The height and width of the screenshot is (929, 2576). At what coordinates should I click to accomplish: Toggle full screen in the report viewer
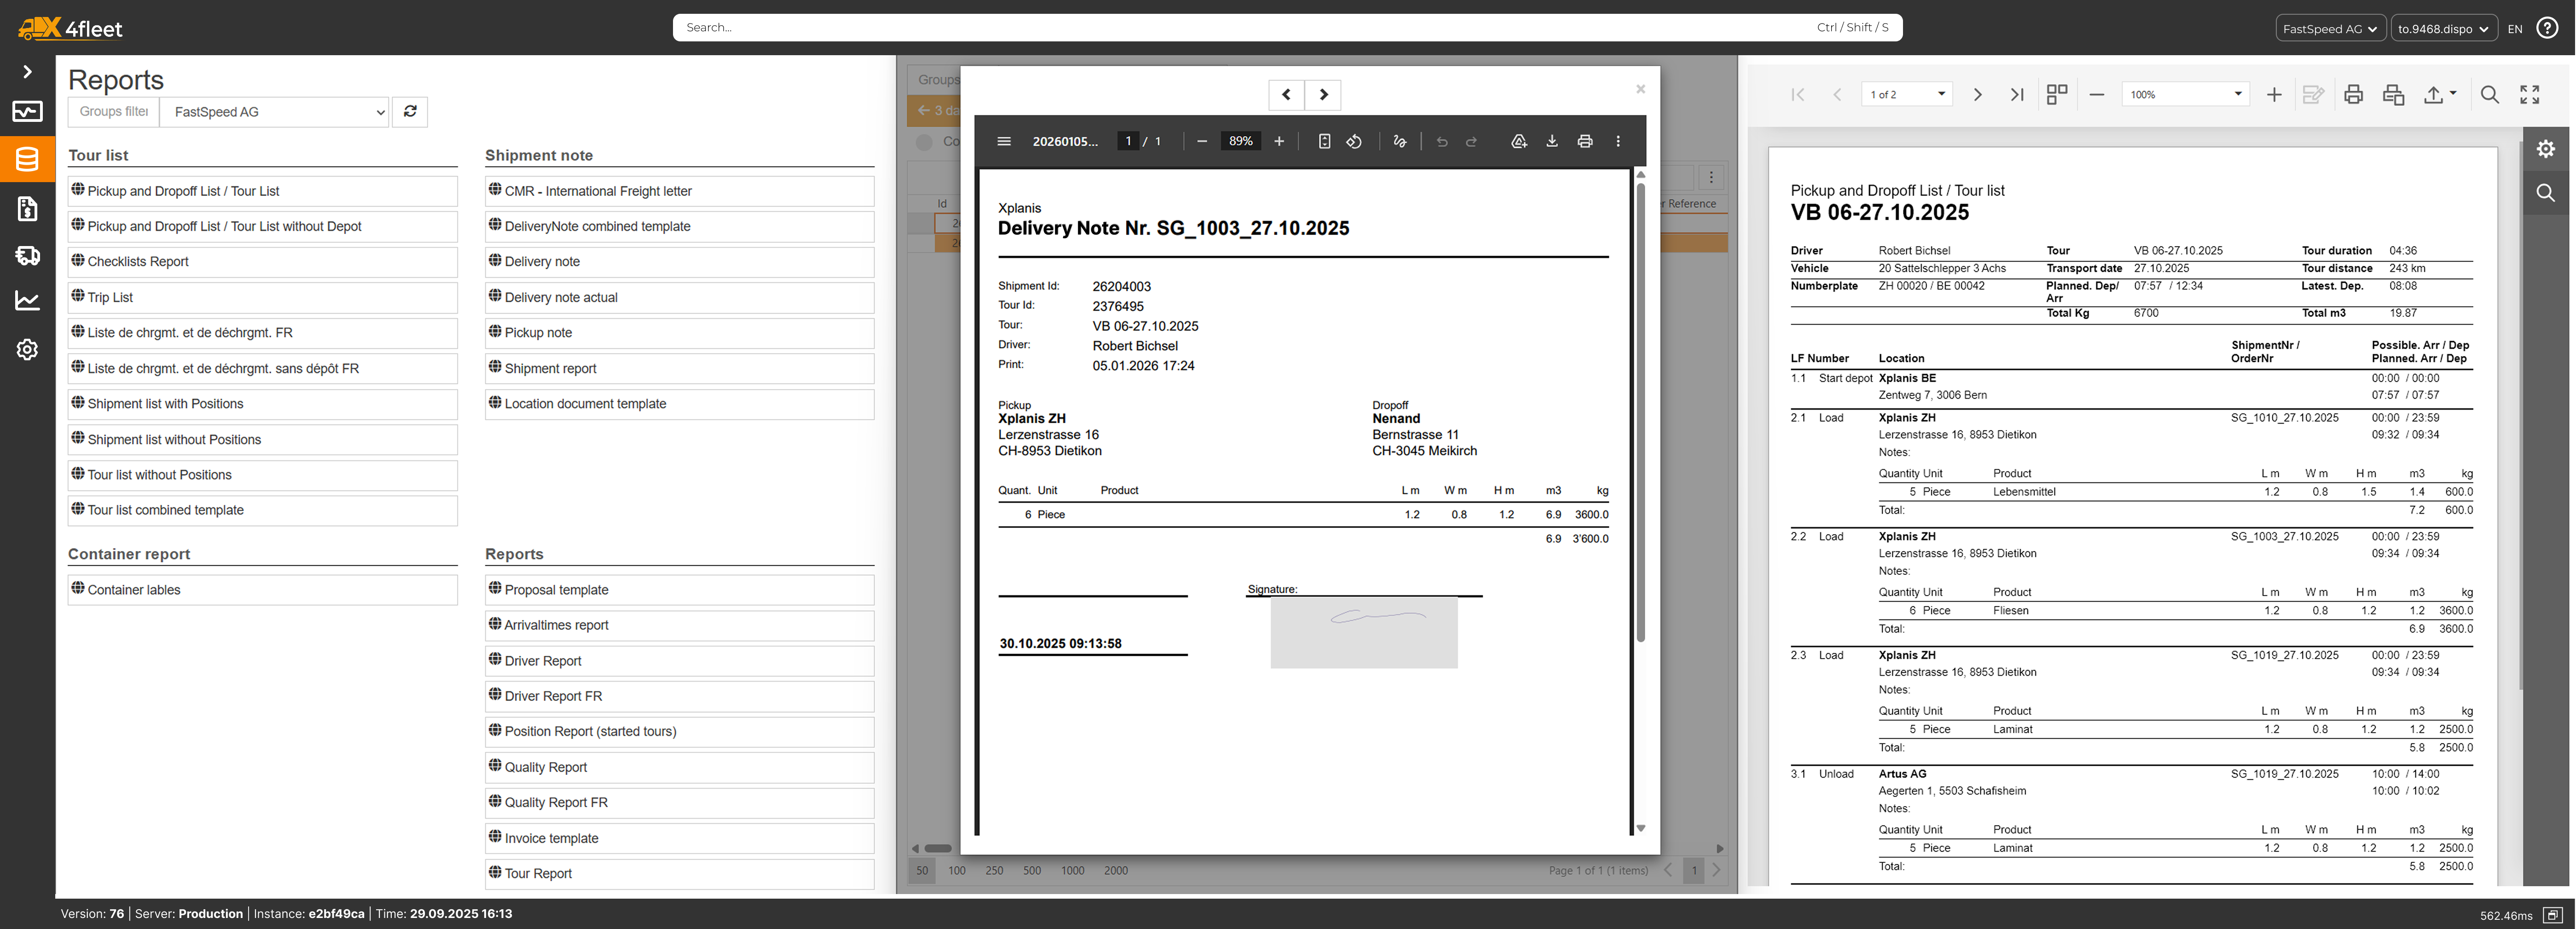(2530, 95)
